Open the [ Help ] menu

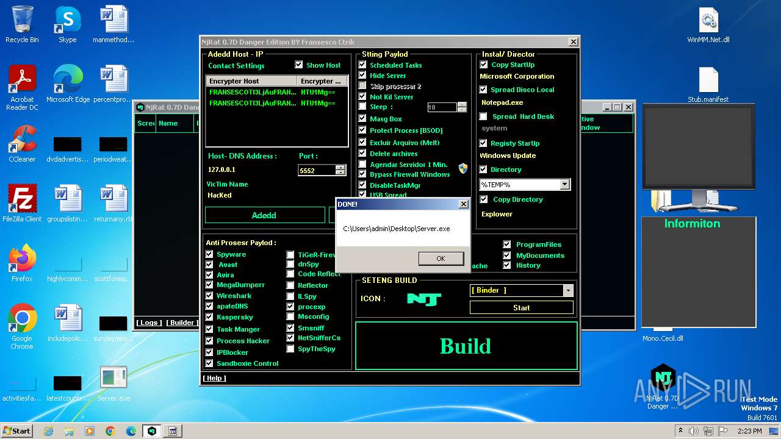coord(215,378)
